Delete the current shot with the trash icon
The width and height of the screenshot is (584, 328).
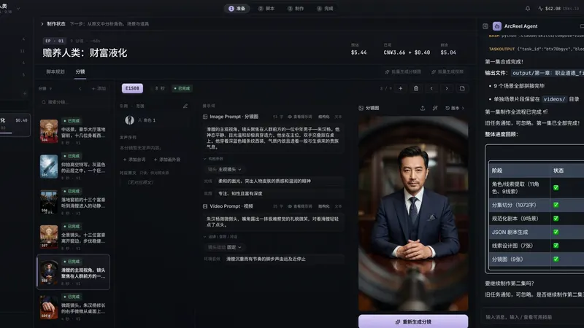point(416,88)
